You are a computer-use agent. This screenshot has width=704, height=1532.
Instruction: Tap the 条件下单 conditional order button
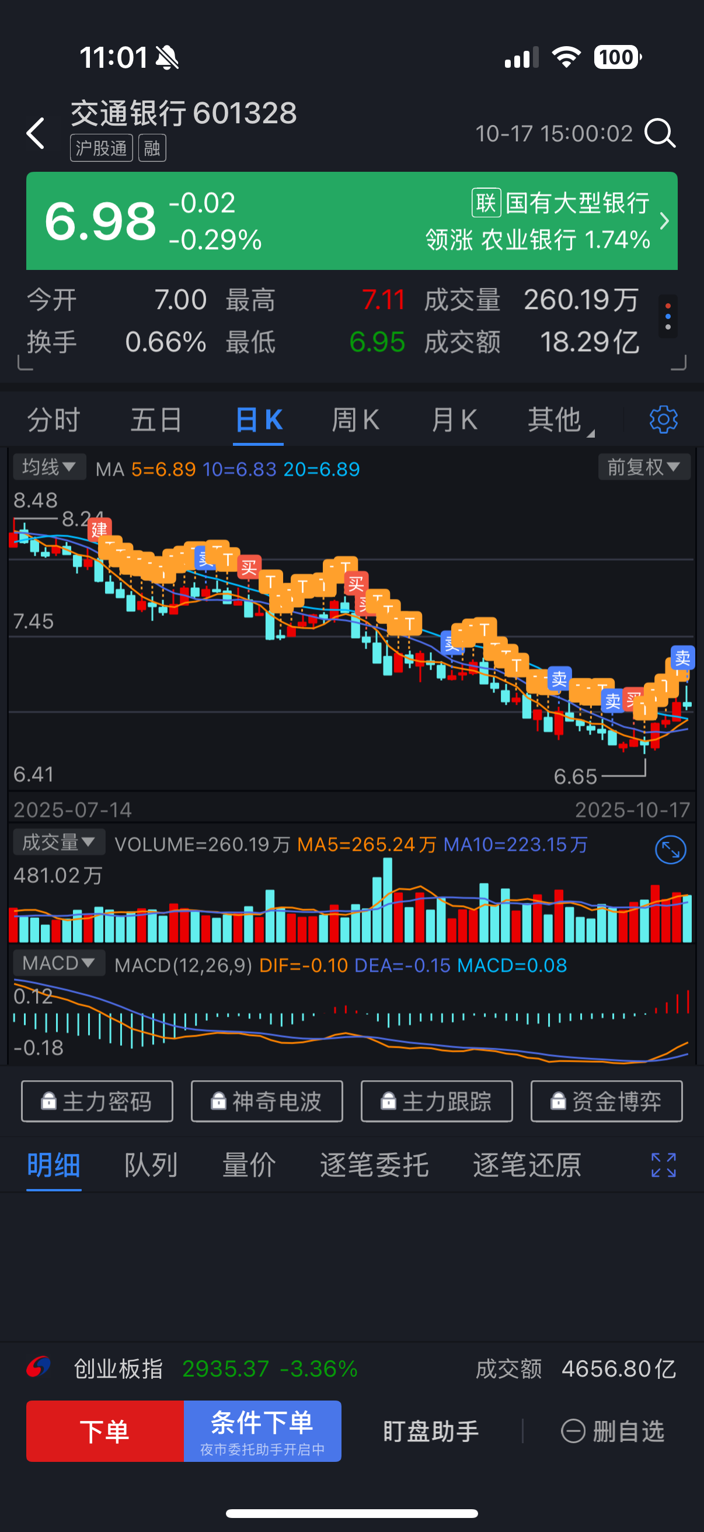[263, 1431]
